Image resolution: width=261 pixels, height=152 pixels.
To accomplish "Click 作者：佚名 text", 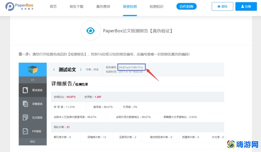I will coord(92,70).
